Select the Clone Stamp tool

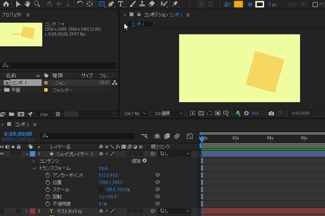point(142,4)
